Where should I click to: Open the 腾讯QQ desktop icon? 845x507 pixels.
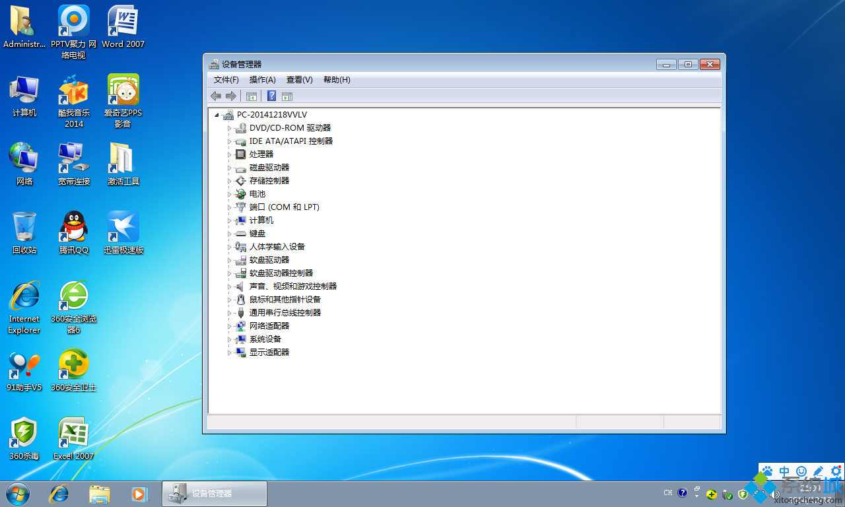[73, 232]
